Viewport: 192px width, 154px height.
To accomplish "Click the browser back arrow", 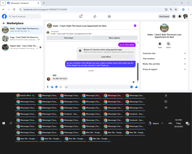I will click(x=3, y=9).
